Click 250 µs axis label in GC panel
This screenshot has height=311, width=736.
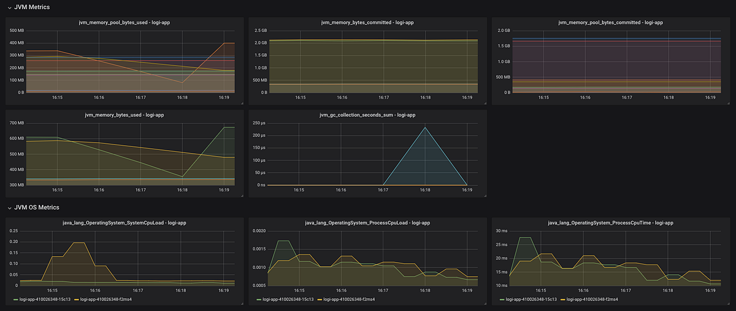(258, 123)
